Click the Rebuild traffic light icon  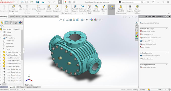pyautogui.click(x=65, y=2)
